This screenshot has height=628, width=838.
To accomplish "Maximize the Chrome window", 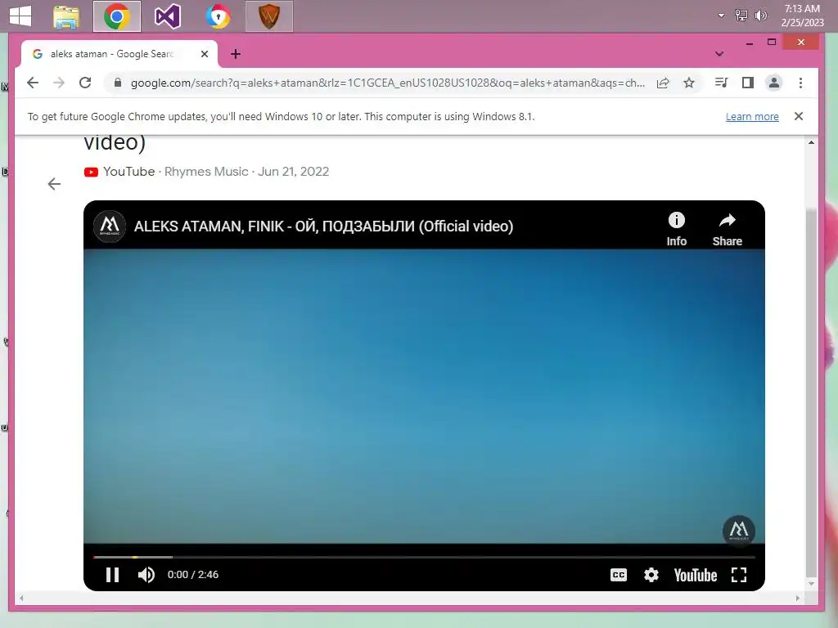I will point(771,43).
